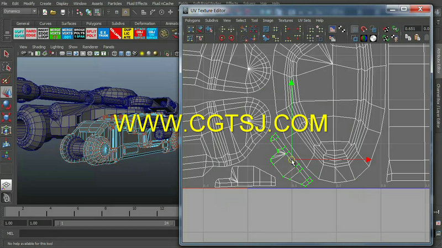Toggle display image in UV editor
Viewport: 442px width, 248px height.
coord(333,29)
